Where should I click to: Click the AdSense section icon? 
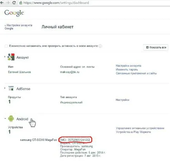click(11, 88)
